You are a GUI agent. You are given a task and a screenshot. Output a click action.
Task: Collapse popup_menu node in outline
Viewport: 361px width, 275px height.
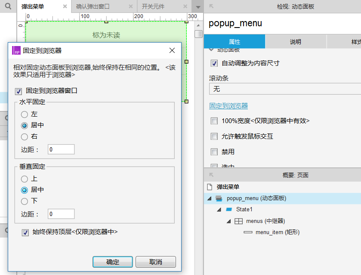point(209,198)
